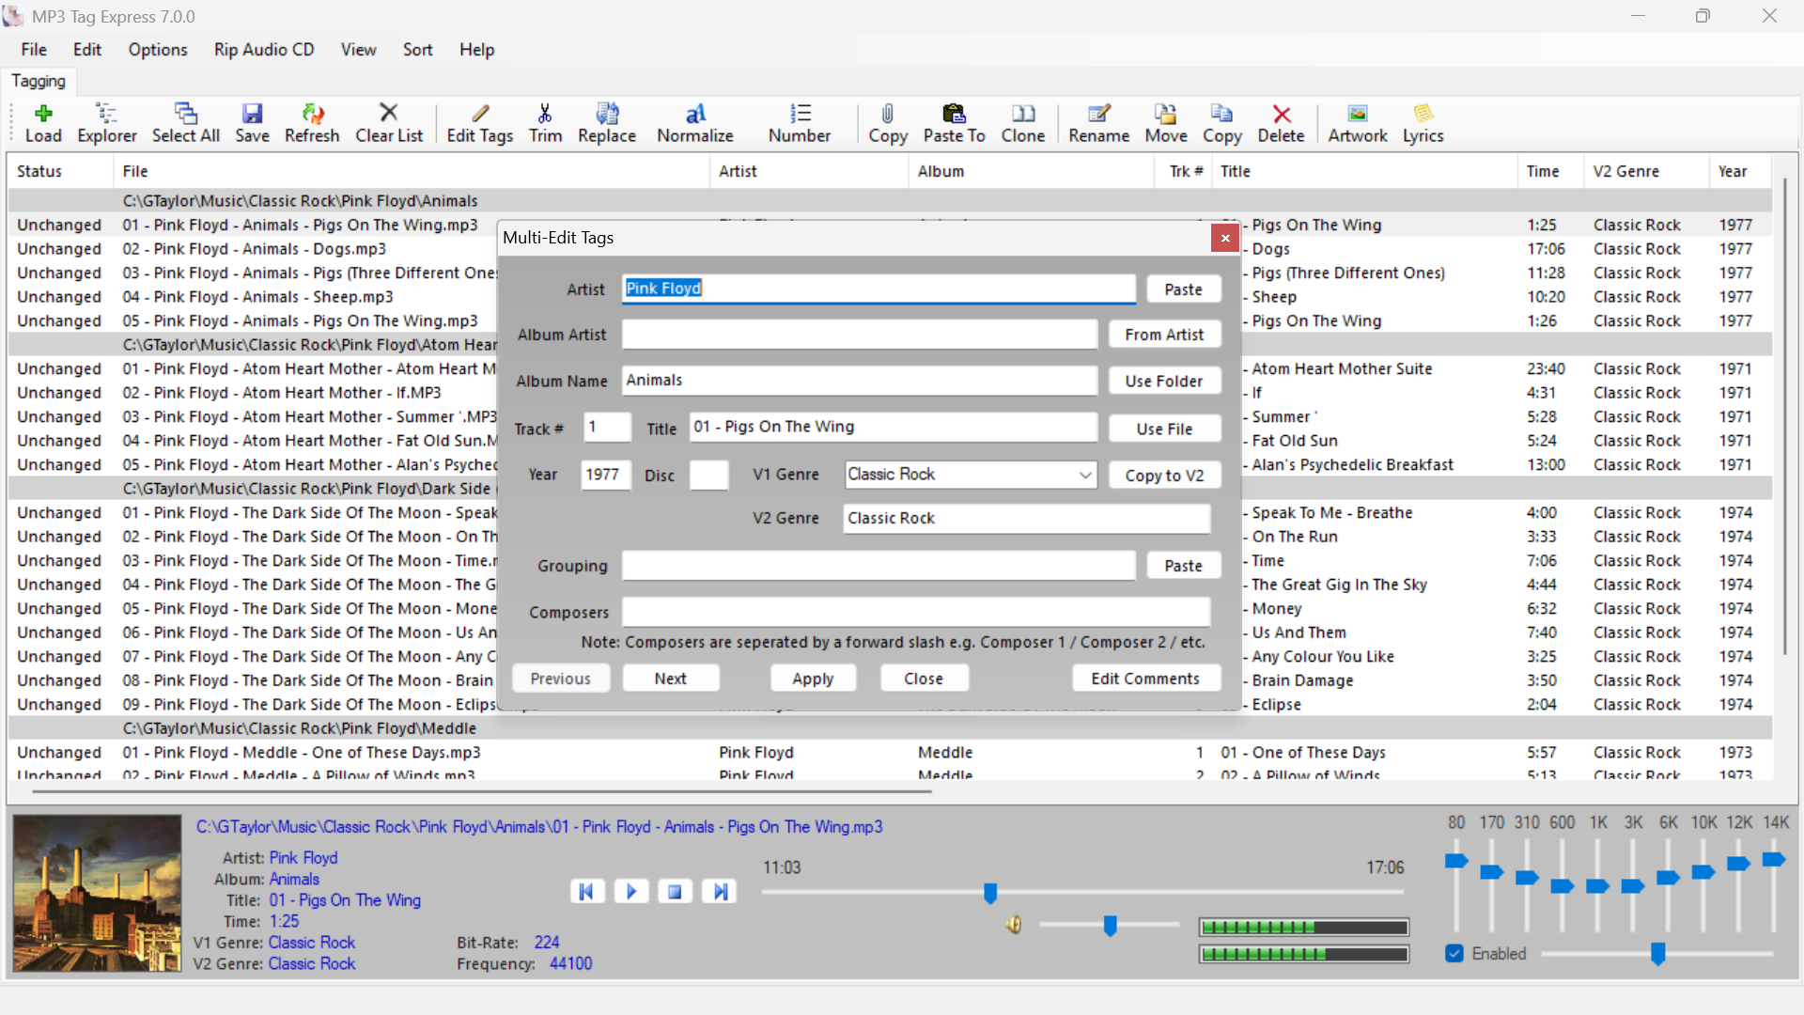
Task: Click the Album Name input field
Action: (859, 381)
